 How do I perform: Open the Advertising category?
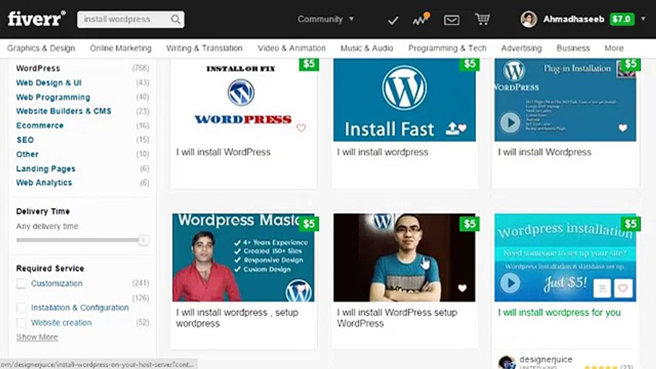coord(521,48)
